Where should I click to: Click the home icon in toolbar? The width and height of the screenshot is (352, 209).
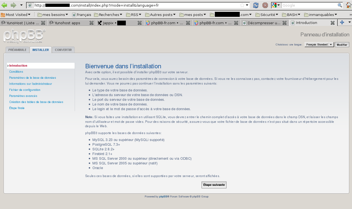[348, 5]
